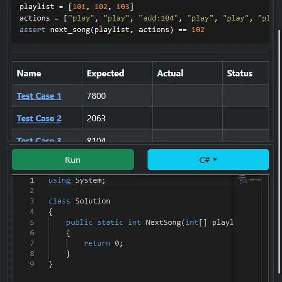282x282 pixels.
Task: Click the code editor minimap
Action: click(249, 179)
